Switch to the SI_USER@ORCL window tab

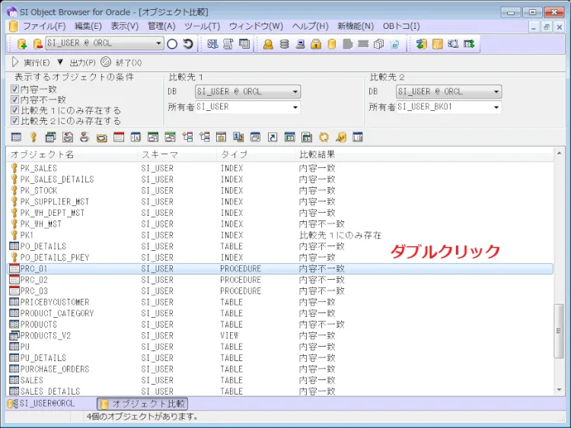click(x=42, y=404)
